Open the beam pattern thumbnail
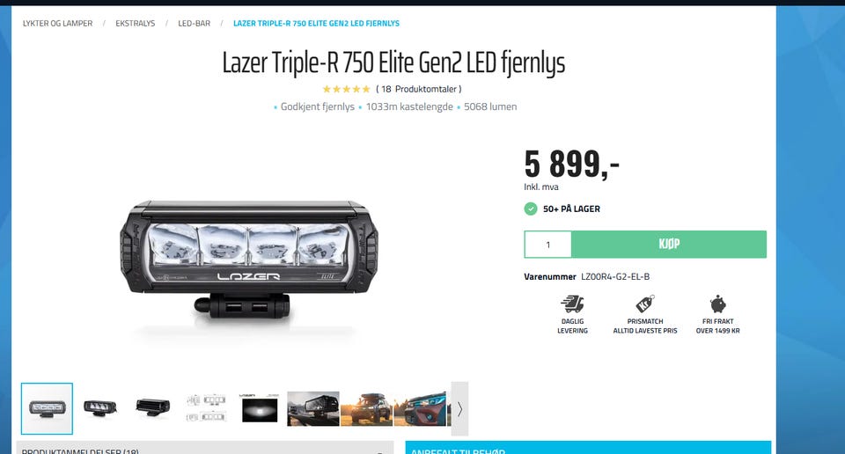The height and width of the screenshot is (454, 845). point(259,409)
